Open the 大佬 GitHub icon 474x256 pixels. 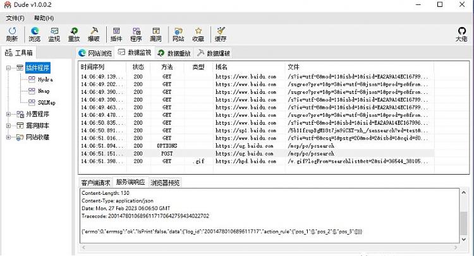(x=461, y=34)
